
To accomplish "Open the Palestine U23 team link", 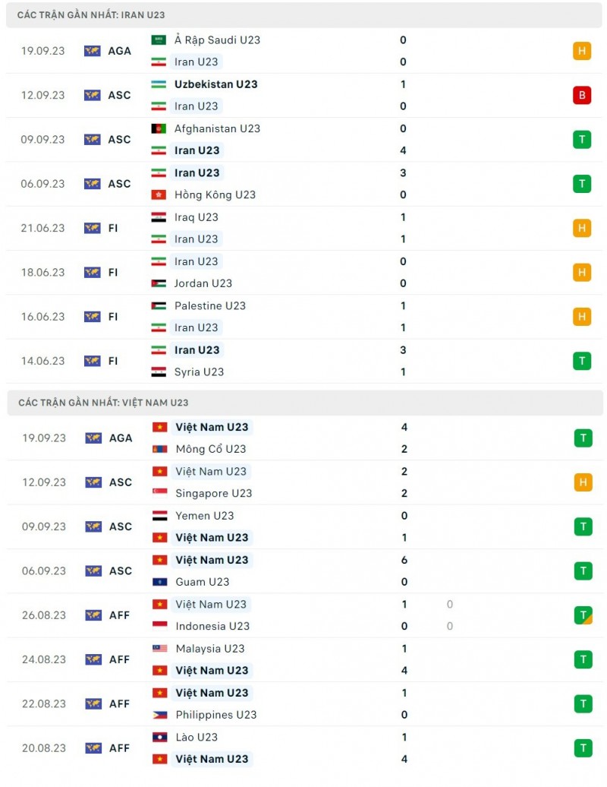I will pyautogui.click(x=209, y=305).
